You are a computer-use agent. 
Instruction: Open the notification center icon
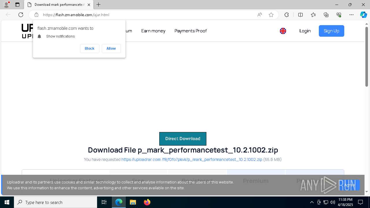[x=360, y=202]
